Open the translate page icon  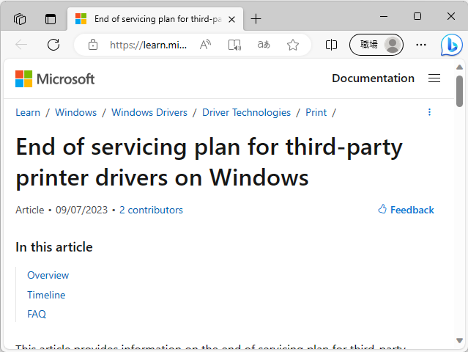(264, 45)
